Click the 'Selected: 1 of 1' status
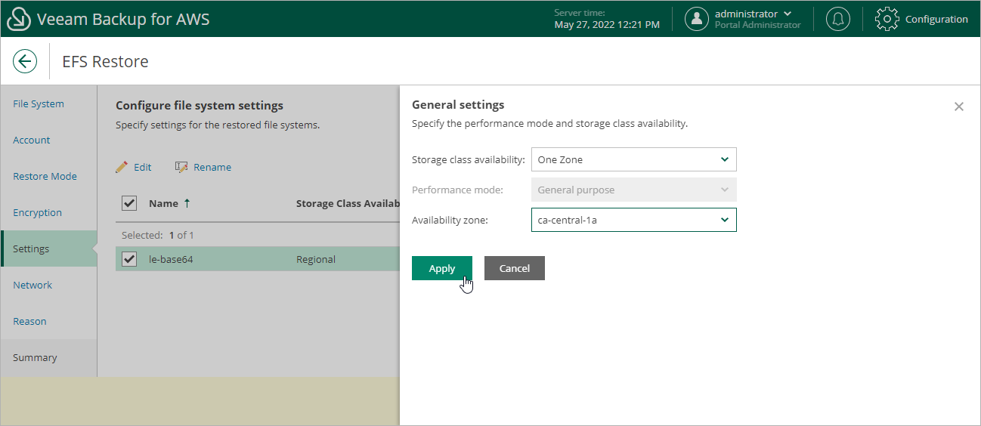This screenshot has height=426, width=981. tap(158, 235)
